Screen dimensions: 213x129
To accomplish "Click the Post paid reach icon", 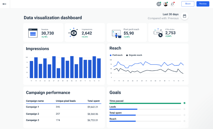I will pos(116,34).
